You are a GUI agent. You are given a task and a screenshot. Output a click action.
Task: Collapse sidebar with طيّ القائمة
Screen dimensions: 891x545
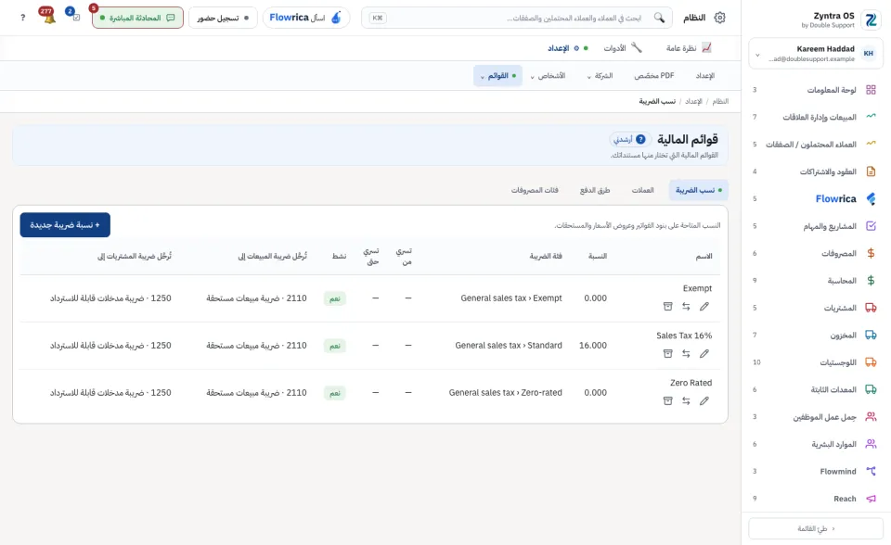click(x=816, y=528)
